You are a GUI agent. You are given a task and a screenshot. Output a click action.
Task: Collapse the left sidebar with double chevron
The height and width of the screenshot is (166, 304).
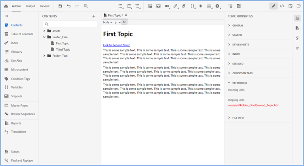coord(7,16)
